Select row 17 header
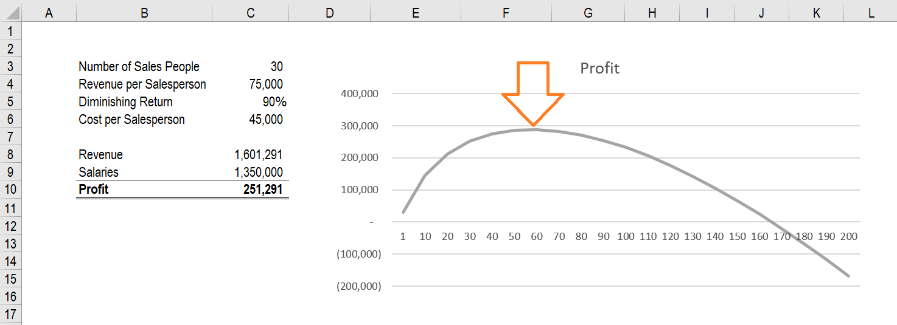This screenshot has width=897, height=325. click(11, 313)
